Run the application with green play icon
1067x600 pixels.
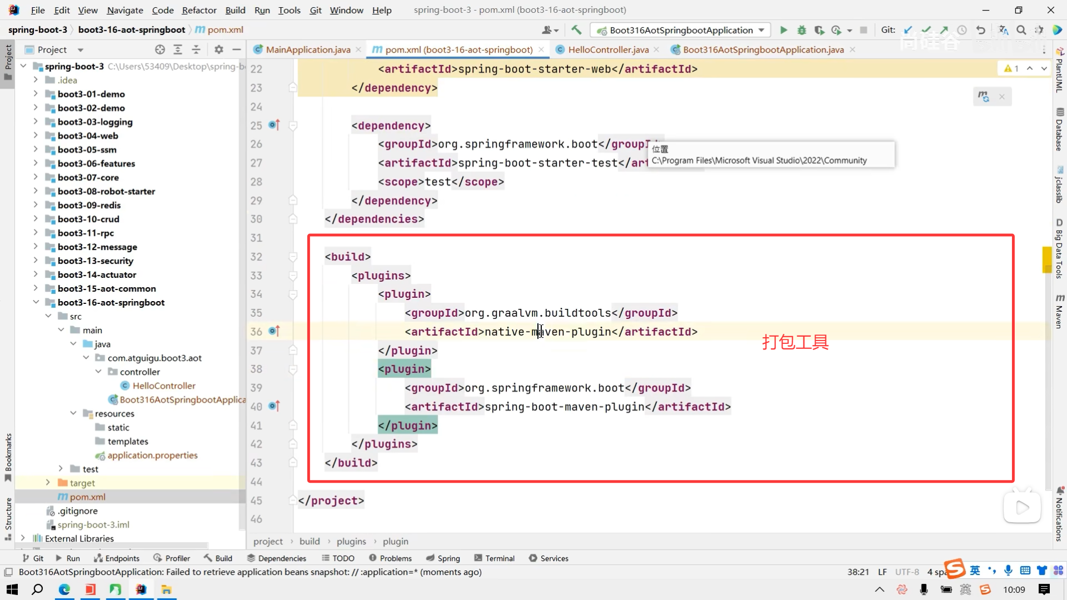(784, 30)
